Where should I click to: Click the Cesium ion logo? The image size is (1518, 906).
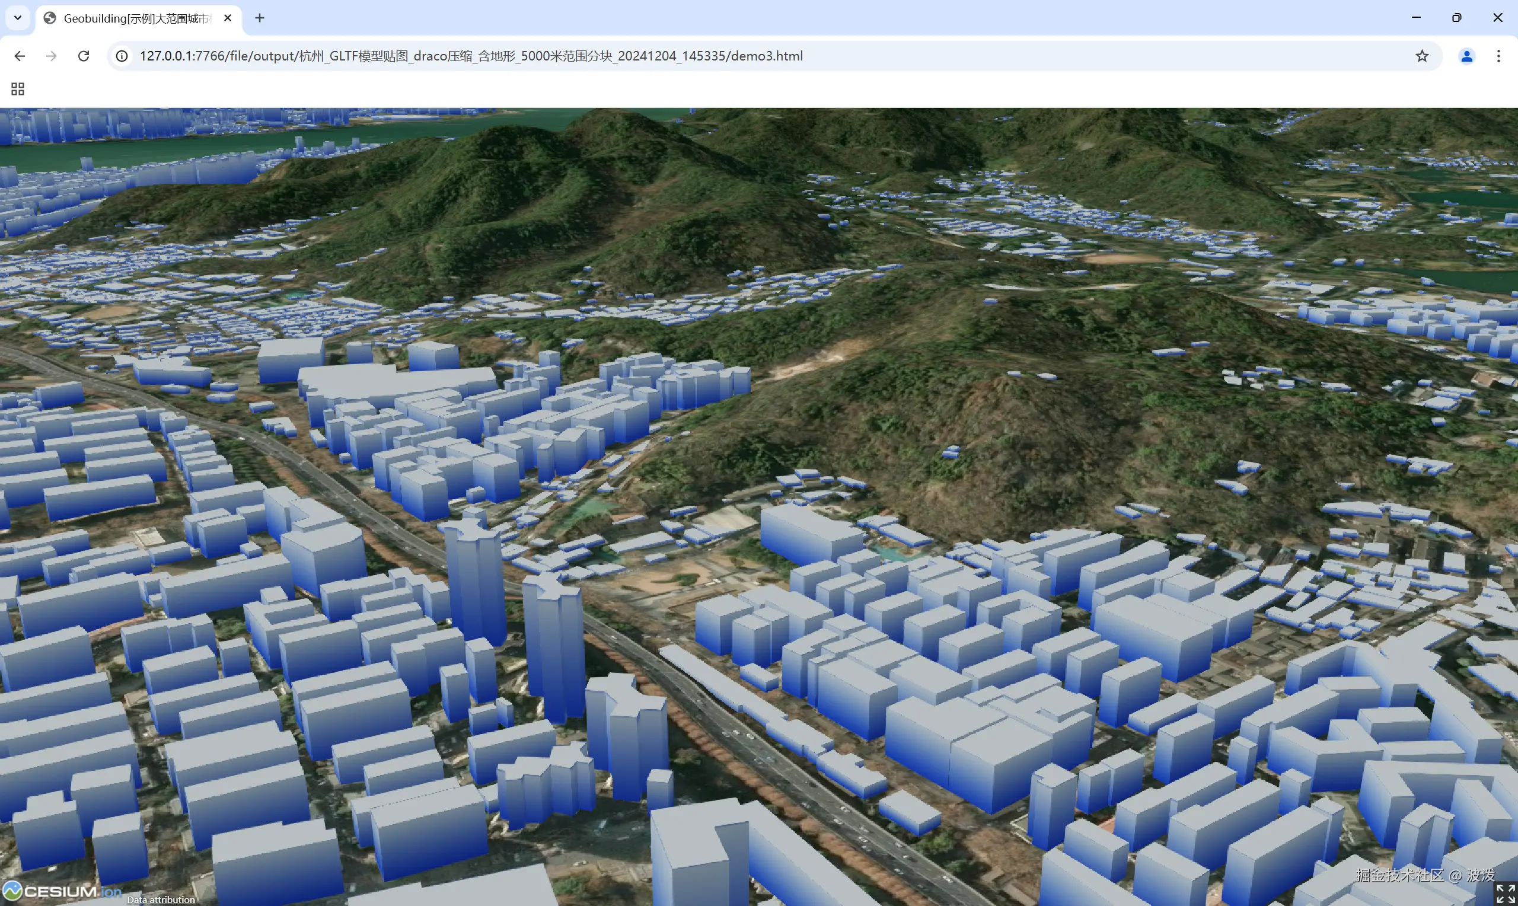[x=61, y=891]
